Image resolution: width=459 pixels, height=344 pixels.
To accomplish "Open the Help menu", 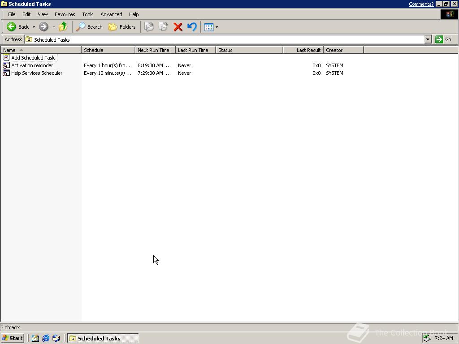I will (x=134, y=14).
